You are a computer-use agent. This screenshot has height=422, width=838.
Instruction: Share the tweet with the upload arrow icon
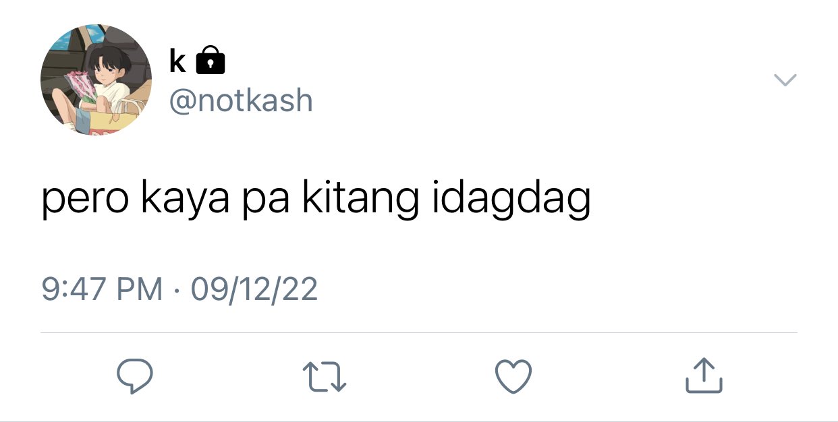coord(704,375)
